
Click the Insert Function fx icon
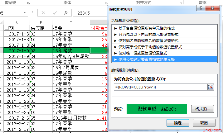(x=66, y=13)
